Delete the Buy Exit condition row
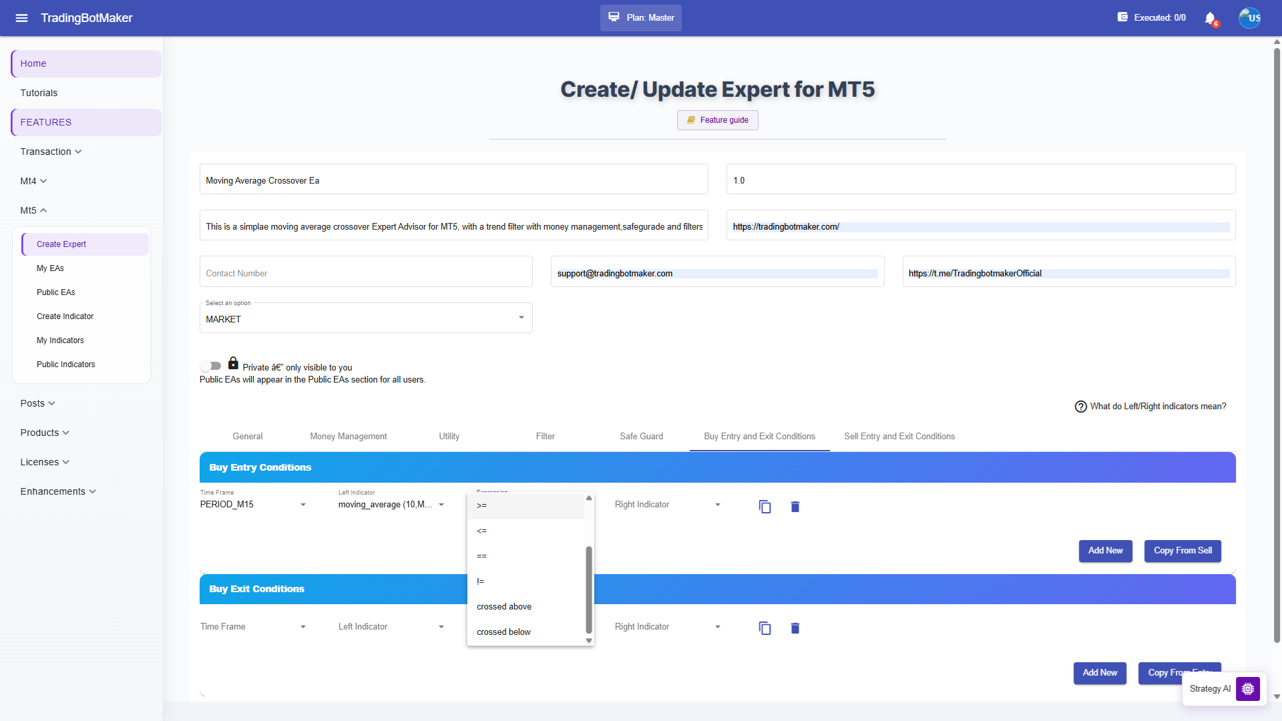 tap(795, 628)
